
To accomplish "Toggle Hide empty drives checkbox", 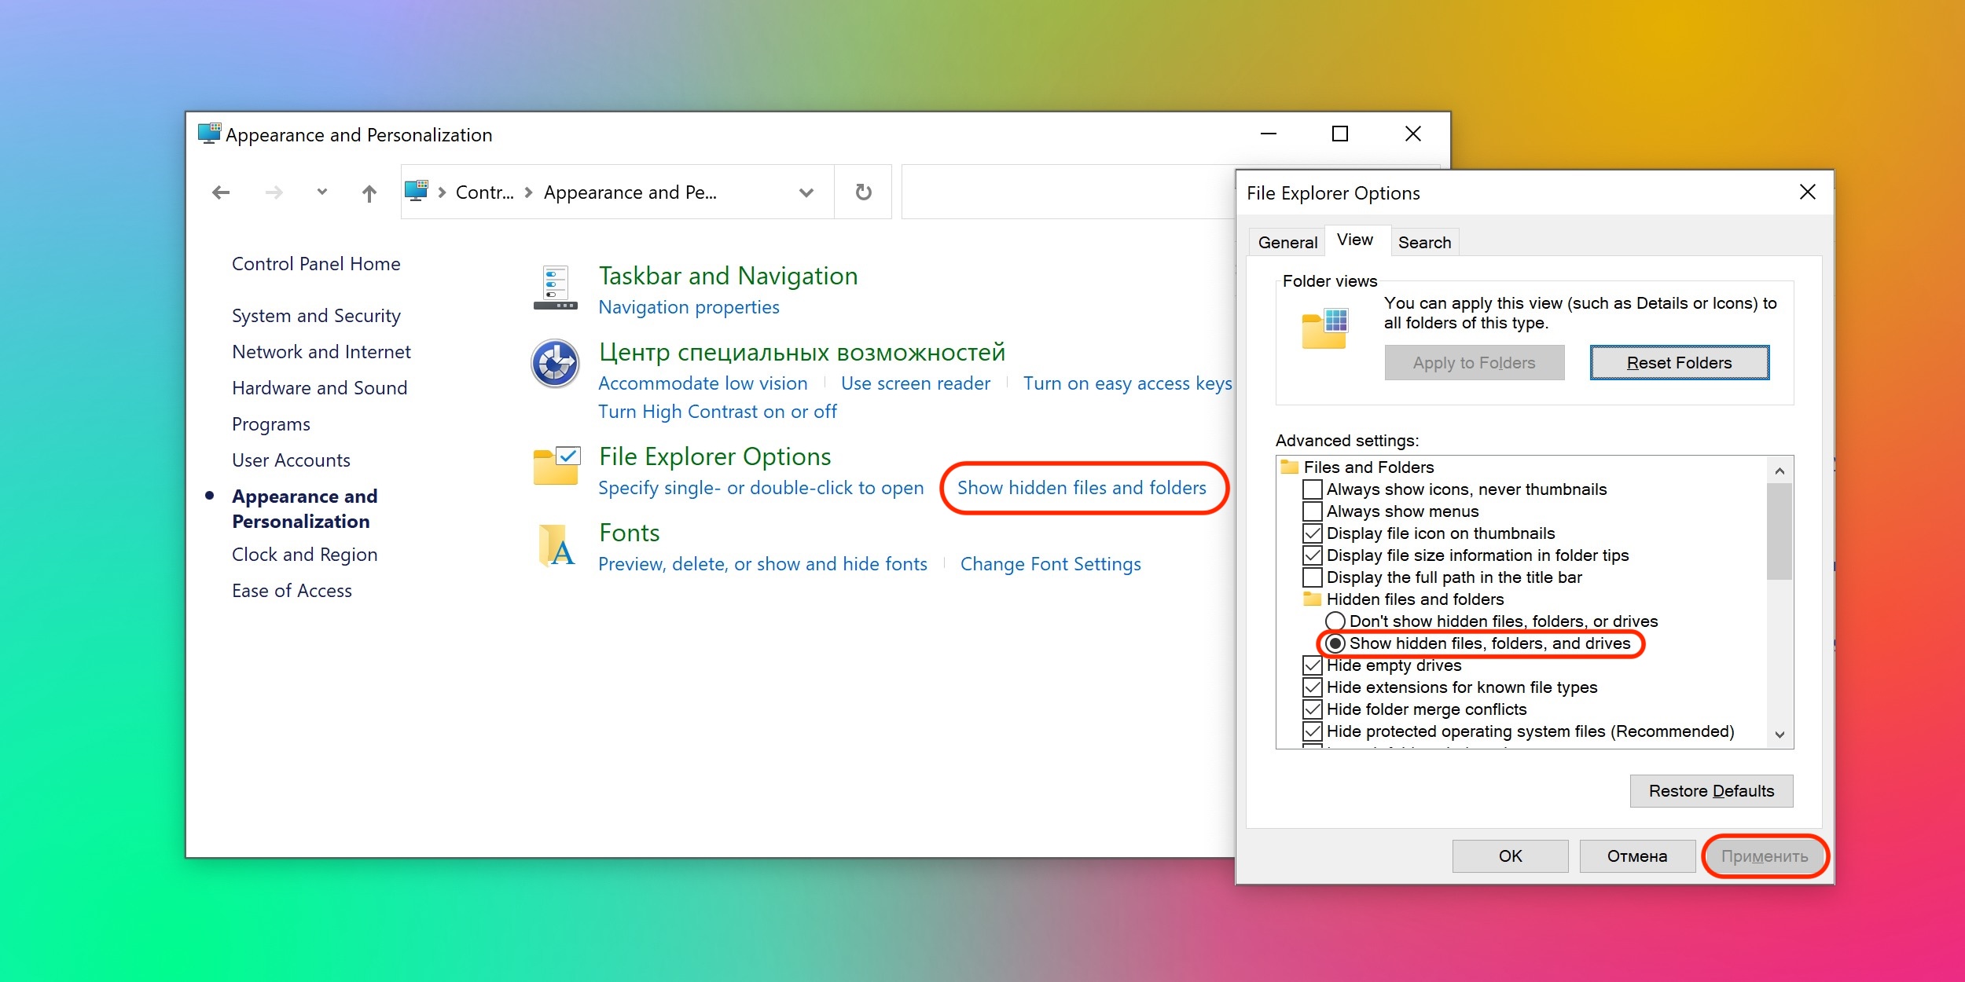I will 1313,665.
